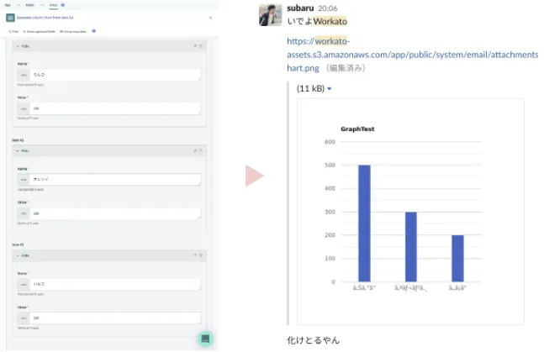The width and height of the screenshot is (544, 352).
Task: Close the Generate column chart panel
Action: tap(210, 18)
